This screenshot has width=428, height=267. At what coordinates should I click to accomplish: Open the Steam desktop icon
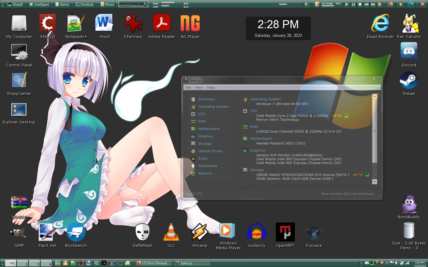click(409, 84)
